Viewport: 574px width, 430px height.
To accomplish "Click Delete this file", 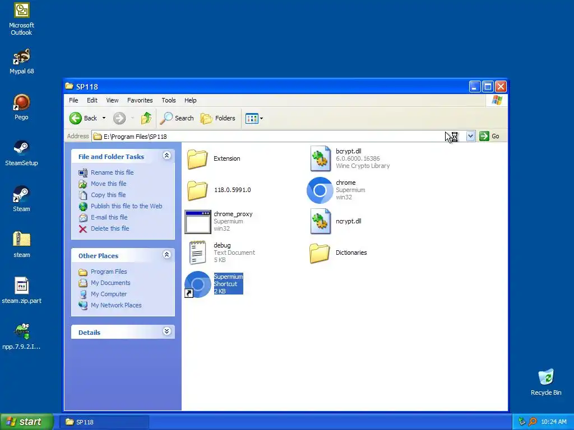I will coord(104,228).
